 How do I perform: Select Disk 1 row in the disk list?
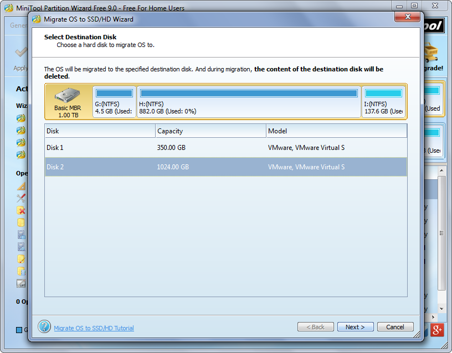click(225, 147)
